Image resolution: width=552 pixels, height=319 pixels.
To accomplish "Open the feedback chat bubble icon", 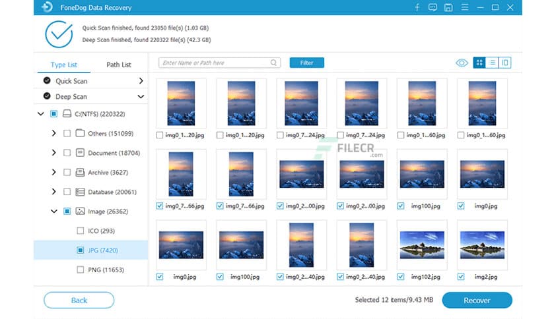I will 432,7.
